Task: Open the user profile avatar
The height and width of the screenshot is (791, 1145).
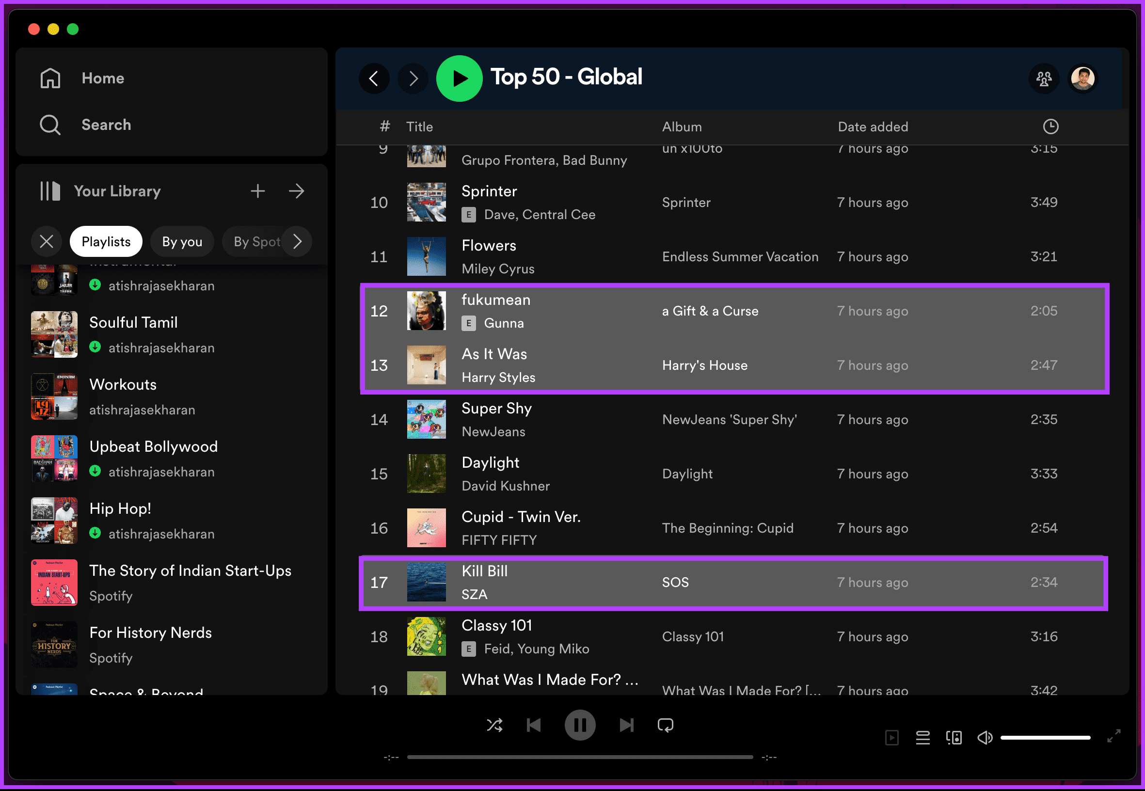Action: [x=1082, y=79]
